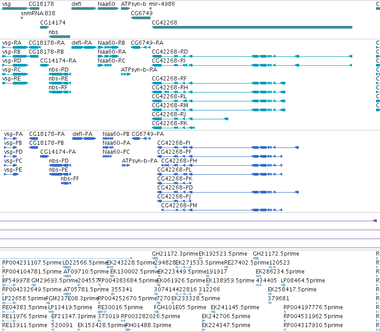380x332 pixels.
Task: Open the Naa60 gene label
Action: [x=106, y=4]
